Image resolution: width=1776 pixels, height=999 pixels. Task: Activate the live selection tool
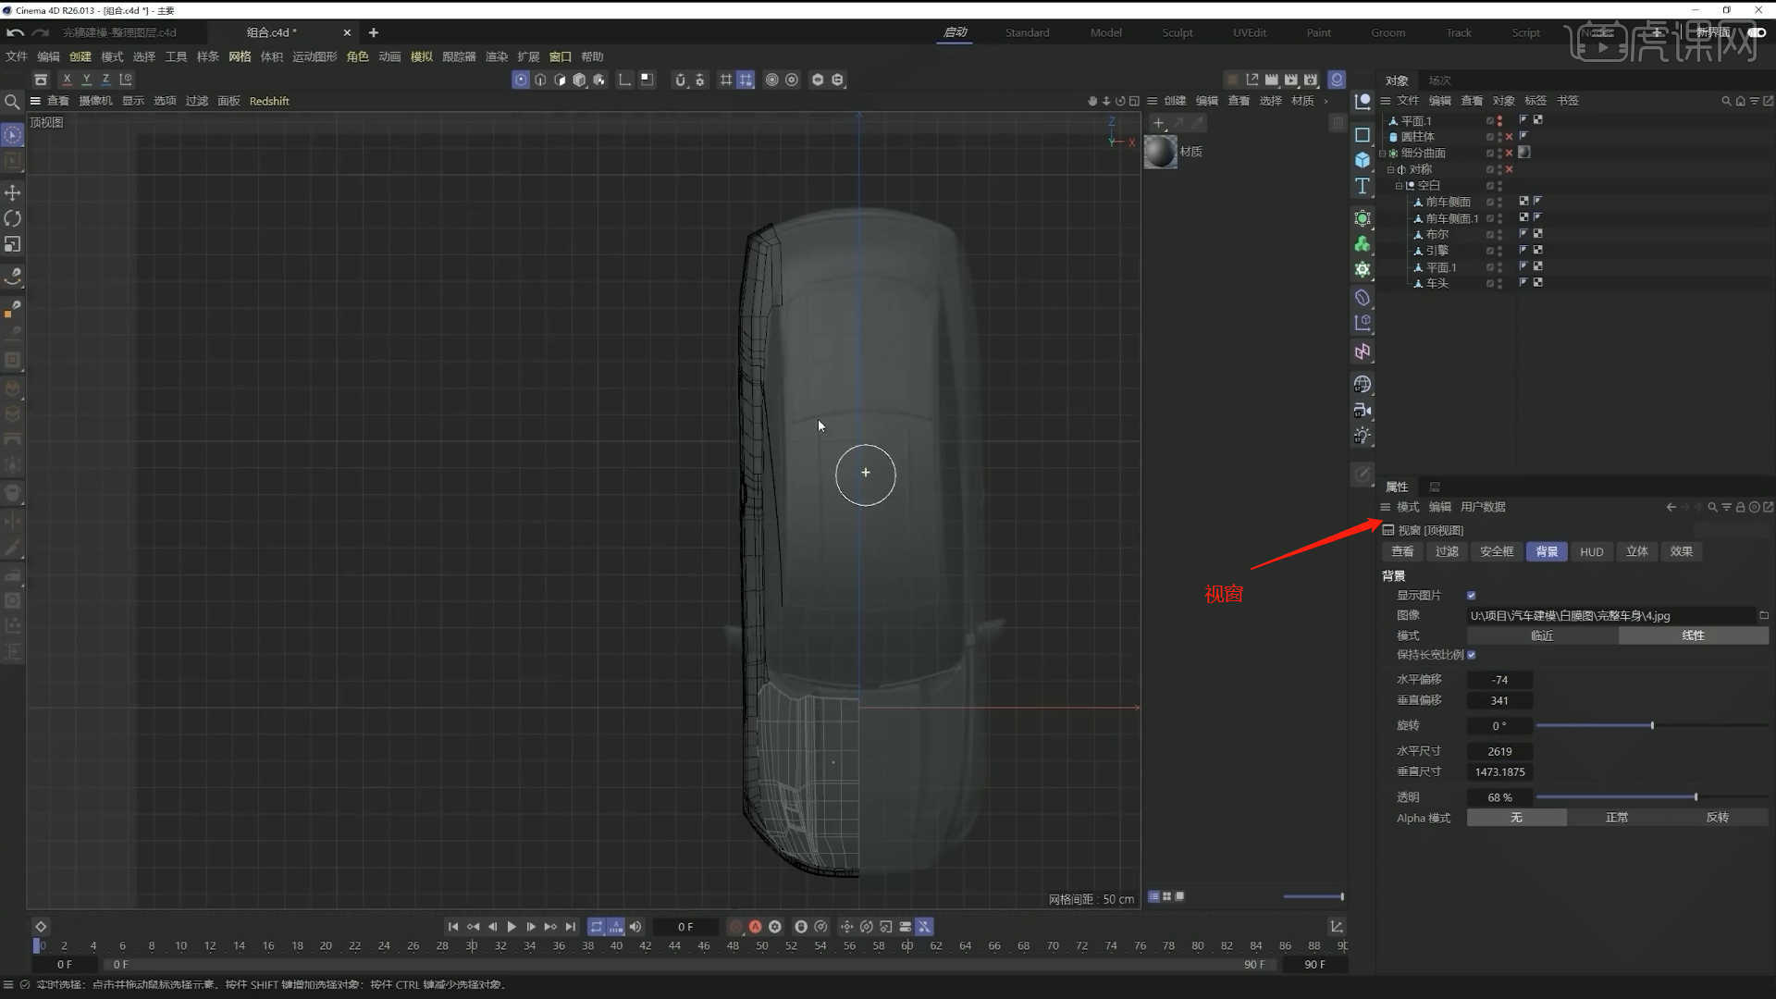point(13,135)
